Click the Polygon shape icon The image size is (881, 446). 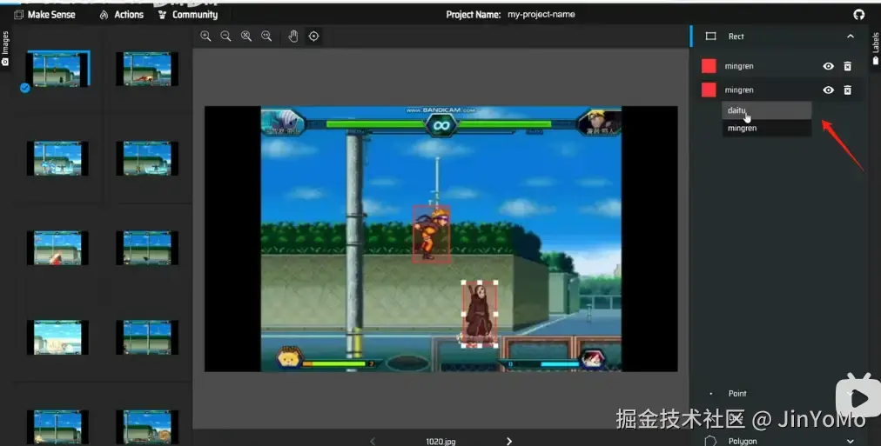click(x=710, y=441)
